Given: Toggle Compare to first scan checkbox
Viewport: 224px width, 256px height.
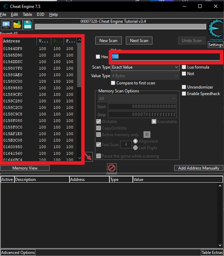Looking at the screenshot, I should (x=113, y=83).
